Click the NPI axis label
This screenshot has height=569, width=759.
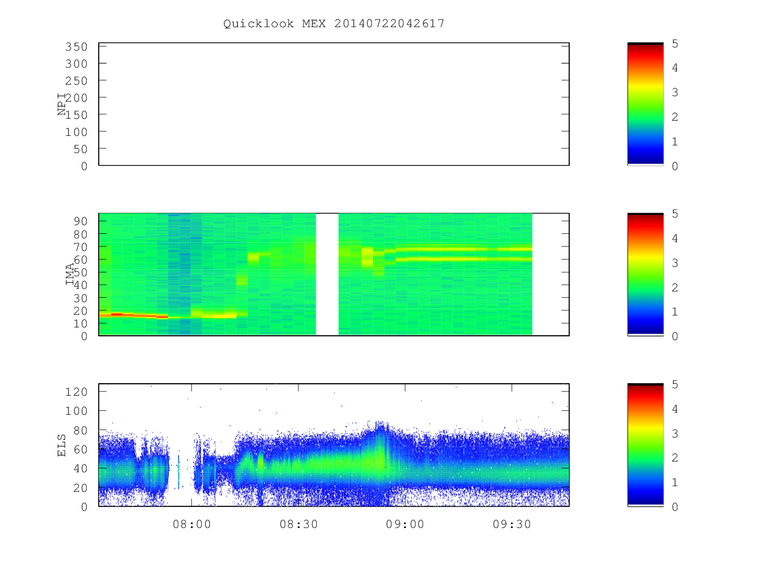coord(61,104)
